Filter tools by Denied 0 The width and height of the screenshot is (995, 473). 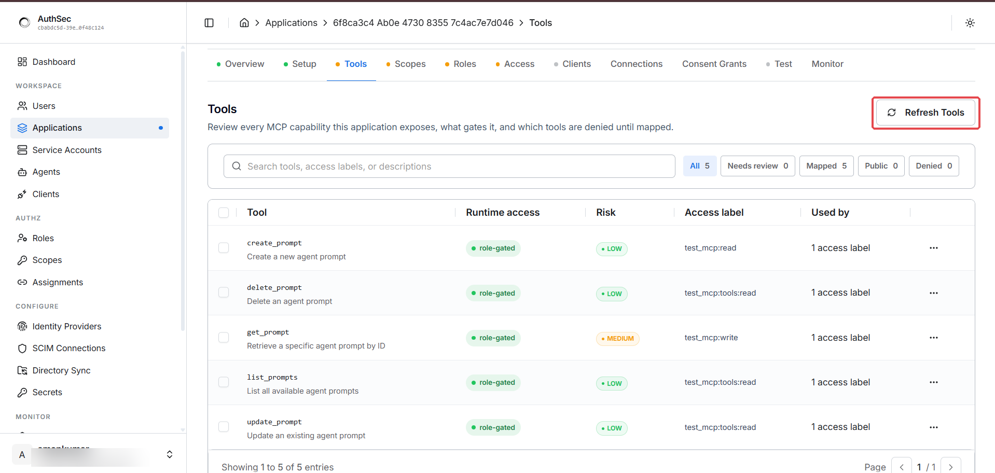tap(934, 166)
